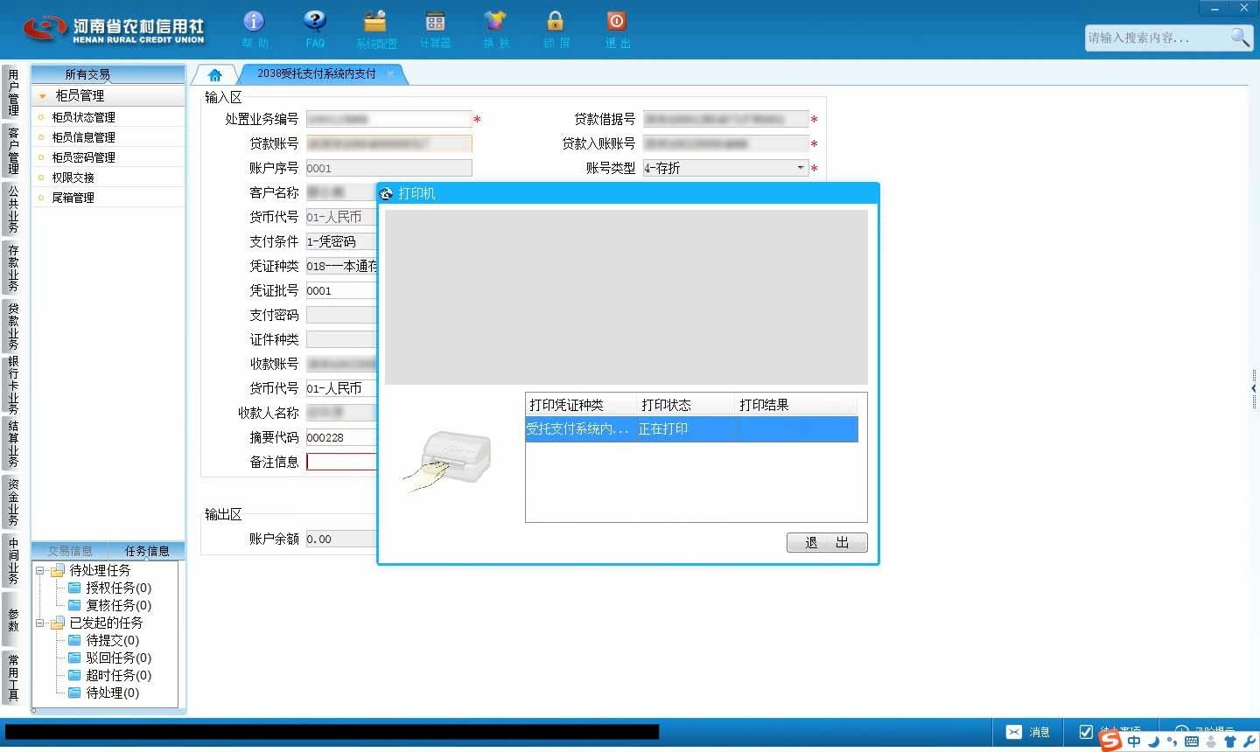The width and height of the screenshot is (1260, 752).
Task: Open 系统配置 toolbox icon
Action: tap(375, 22)
